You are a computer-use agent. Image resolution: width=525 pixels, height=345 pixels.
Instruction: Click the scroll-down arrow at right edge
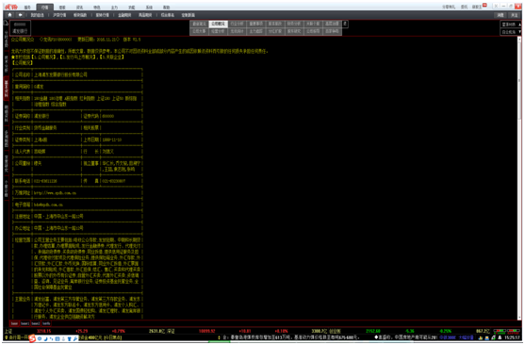[x=519, y=318]
